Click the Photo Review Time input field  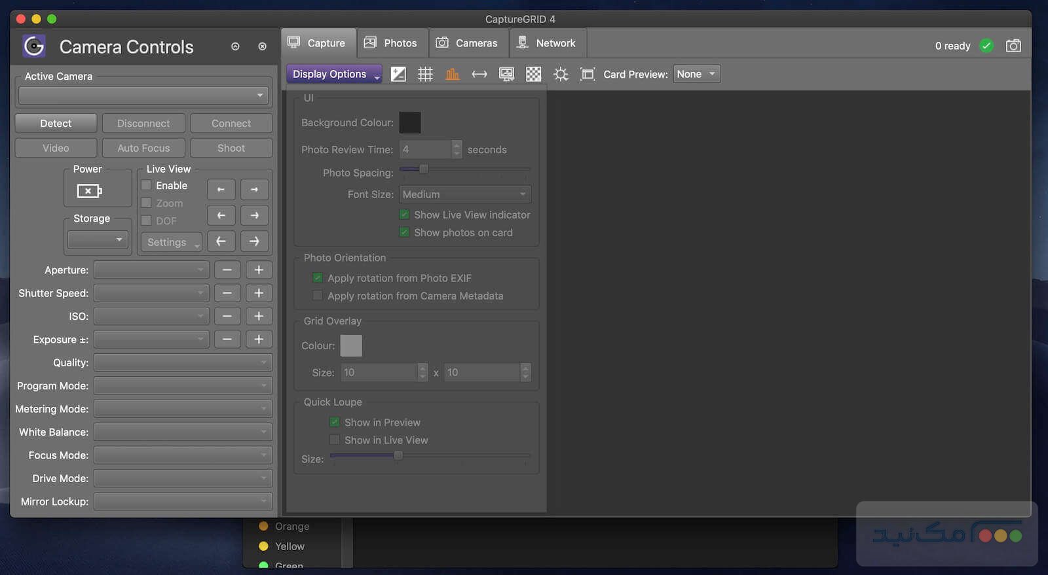click(x=424, y=150)
